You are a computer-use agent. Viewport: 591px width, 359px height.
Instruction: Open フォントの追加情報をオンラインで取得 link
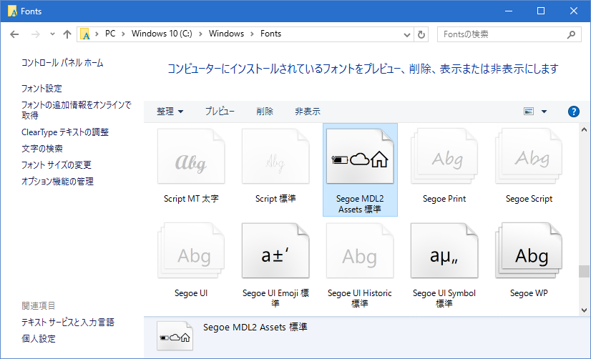pos(76,109)
